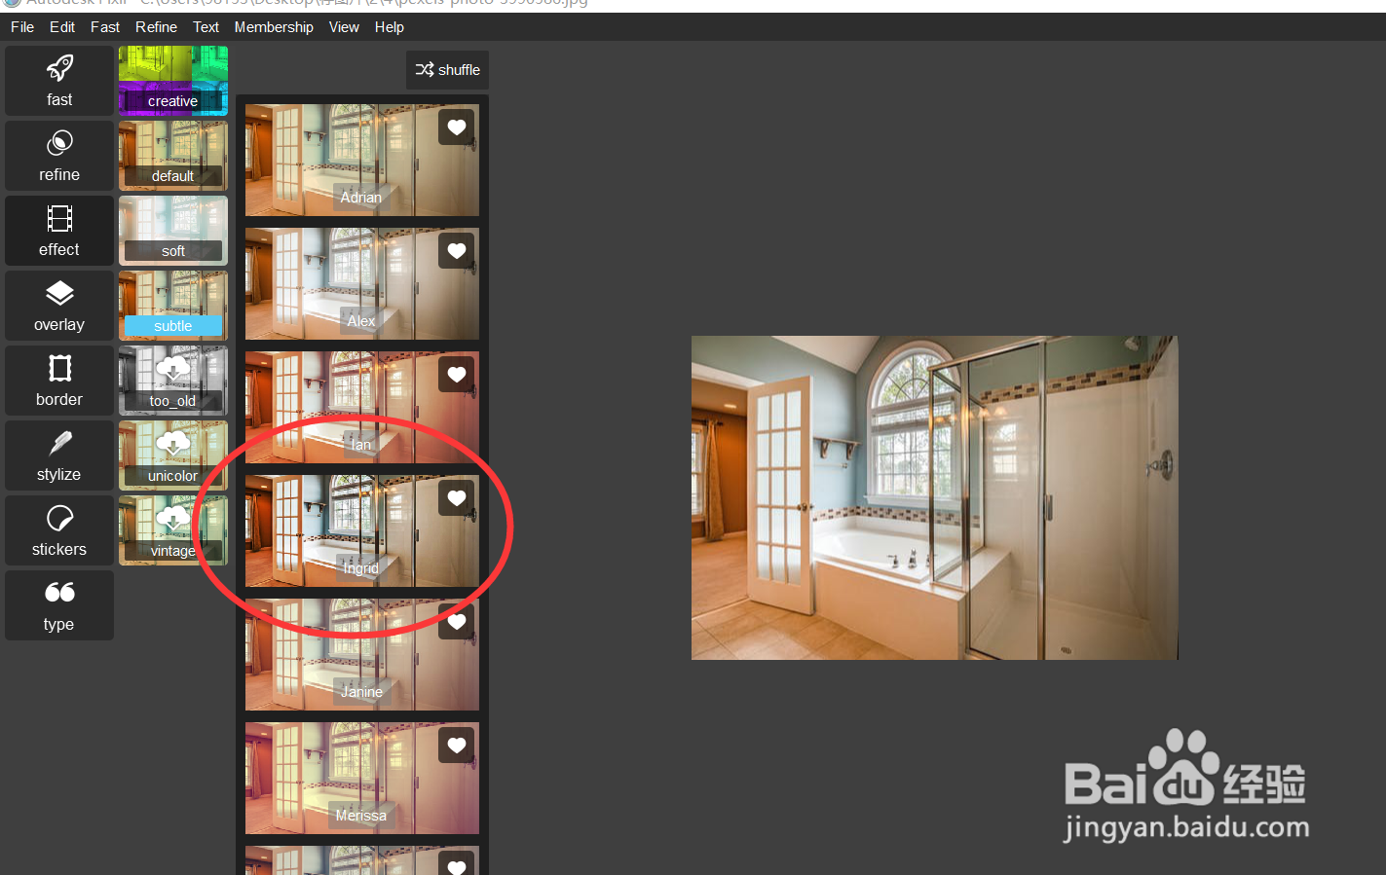This screenshot has width=1386, height=875.
Task: Open the Text menu
Action: point(206,27)
